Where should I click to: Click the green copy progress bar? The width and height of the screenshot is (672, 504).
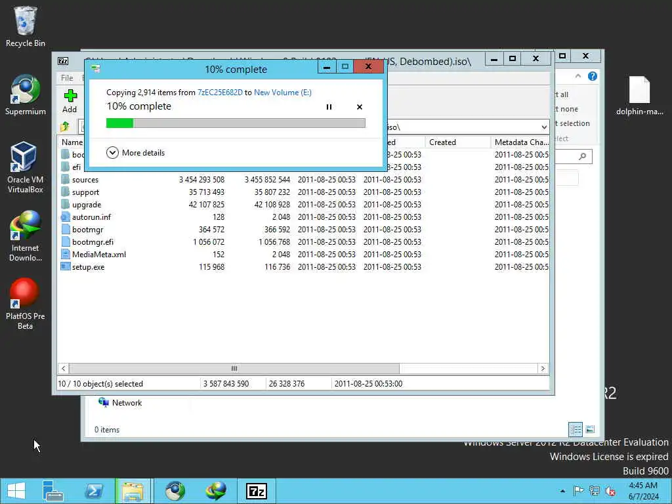pos(236,123)
